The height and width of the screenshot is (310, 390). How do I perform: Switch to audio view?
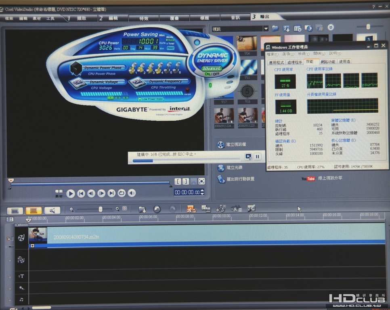52,211
